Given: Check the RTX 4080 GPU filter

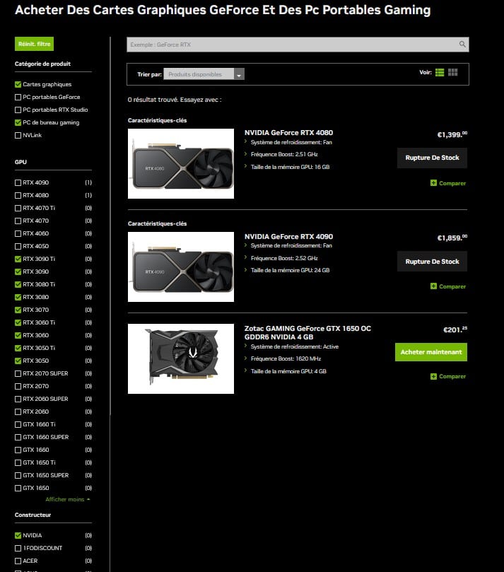Looking at the screenshot, I should 18,195.
